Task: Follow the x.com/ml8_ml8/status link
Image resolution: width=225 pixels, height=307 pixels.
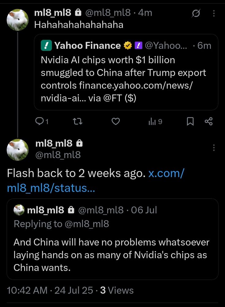Action: [95, 181]
